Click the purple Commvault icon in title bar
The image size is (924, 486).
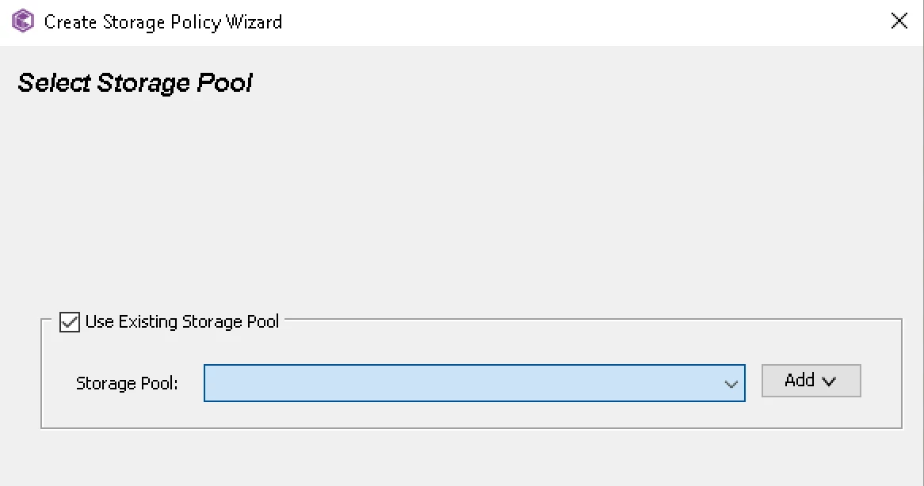coord(23,21)
